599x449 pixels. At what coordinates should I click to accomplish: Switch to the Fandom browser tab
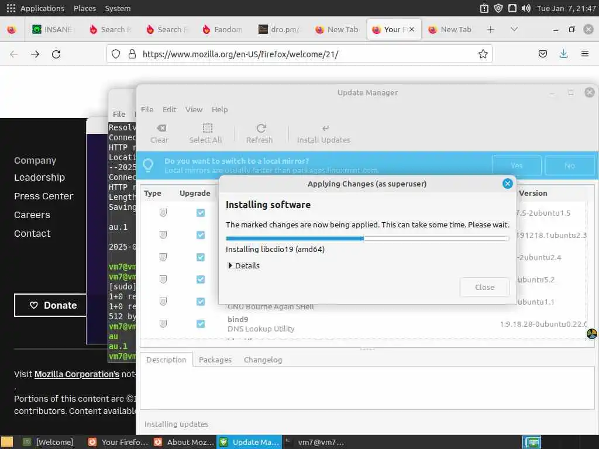[222, 29]
